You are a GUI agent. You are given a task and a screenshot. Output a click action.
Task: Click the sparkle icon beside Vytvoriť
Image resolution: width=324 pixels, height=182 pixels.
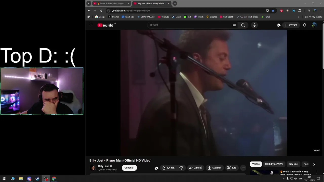click(x=279, y=25)
